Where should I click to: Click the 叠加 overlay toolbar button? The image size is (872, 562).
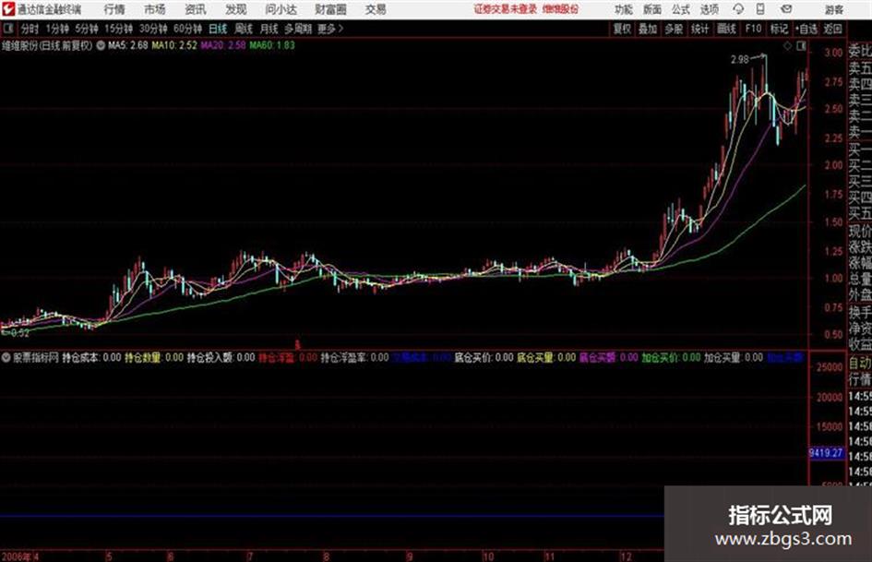click(x=648, y=29)
